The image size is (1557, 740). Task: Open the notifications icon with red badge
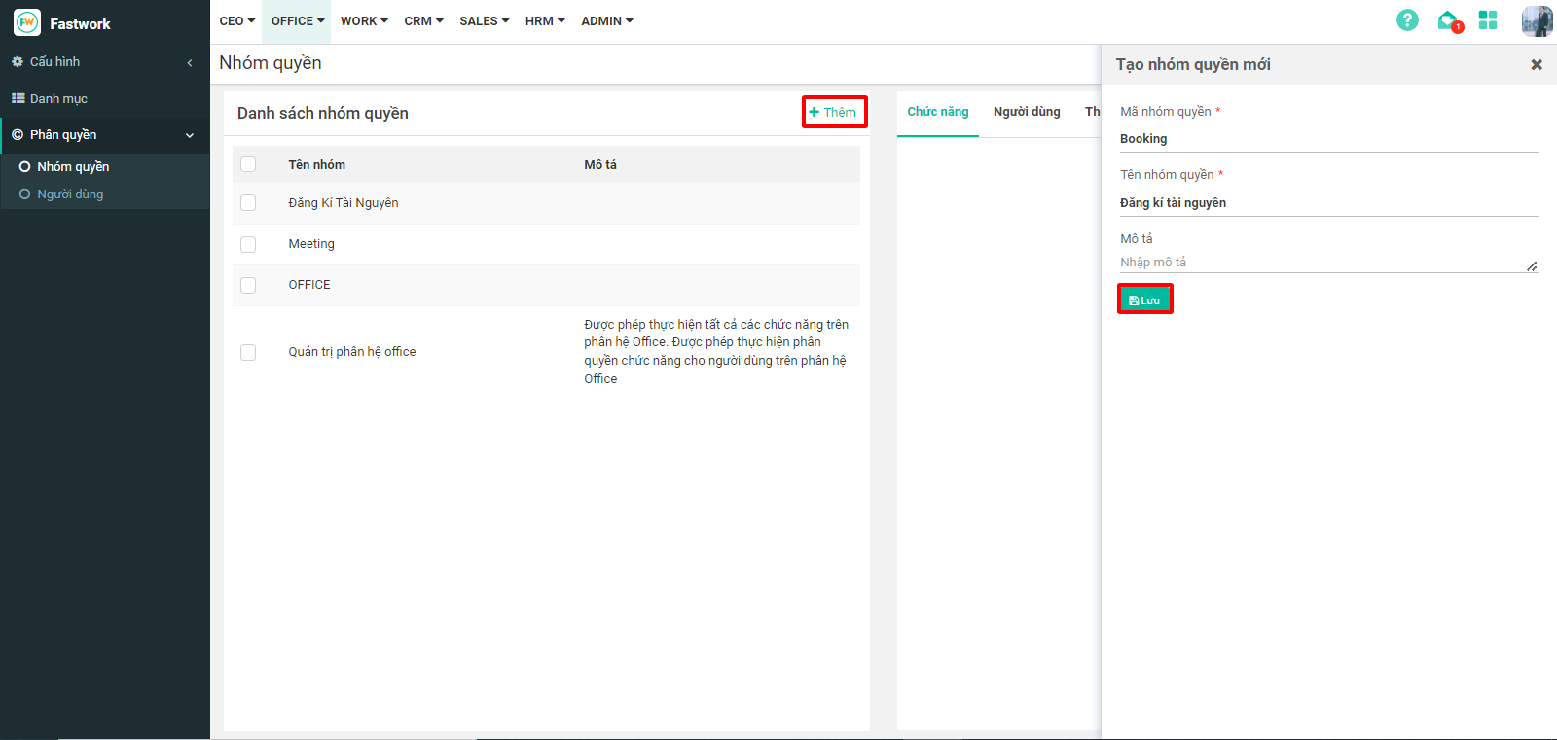pyautogui.click(x=1448, y=20)
